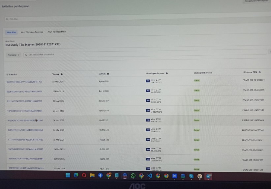The width and height of the screenshot is (271, 189).
Task: Select the Akun iklan tab
Action: click(x=12, y=32)
